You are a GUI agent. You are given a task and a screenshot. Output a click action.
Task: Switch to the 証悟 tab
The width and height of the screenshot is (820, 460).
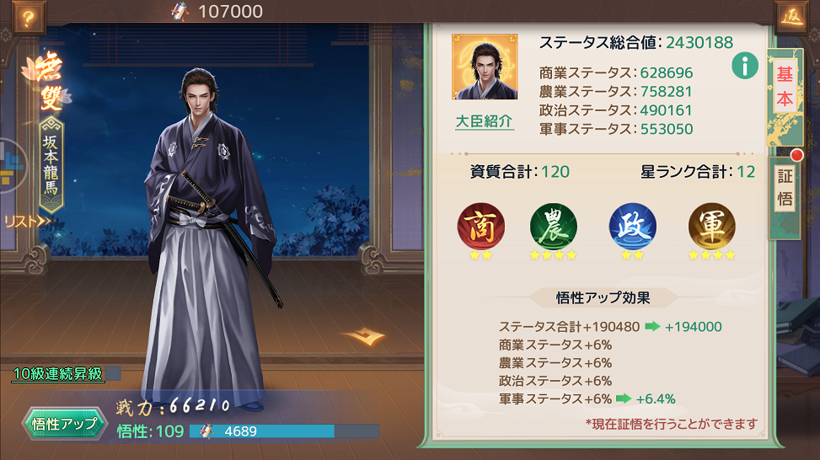click(785, 188)
